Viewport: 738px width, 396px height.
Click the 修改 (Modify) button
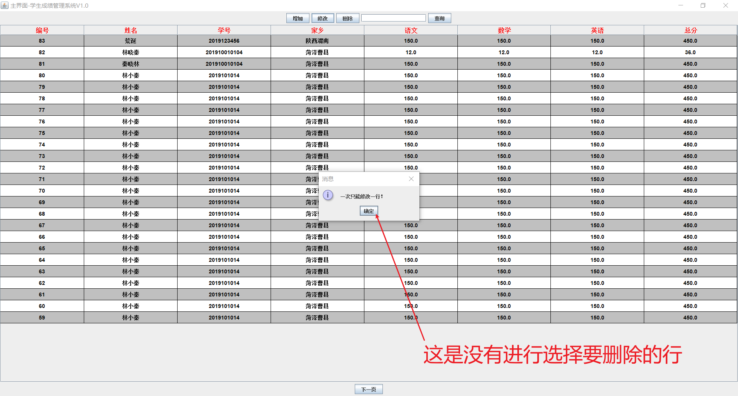click(322, 18)
